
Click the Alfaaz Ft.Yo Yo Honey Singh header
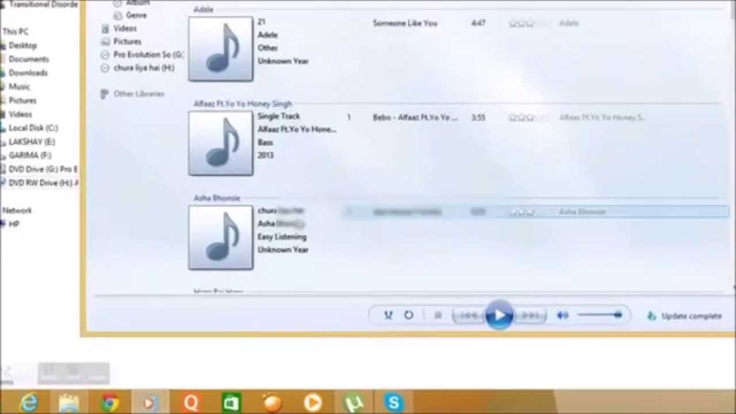pyautogui.click(x=243, y=103)
